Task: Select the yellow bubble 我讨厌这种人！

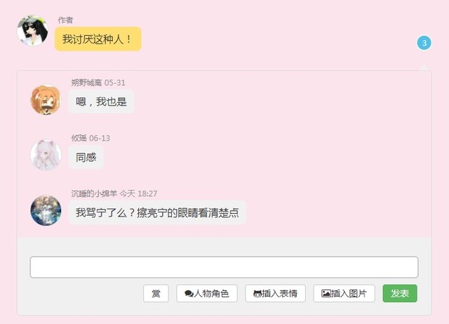Action: [x=98, y=39]
